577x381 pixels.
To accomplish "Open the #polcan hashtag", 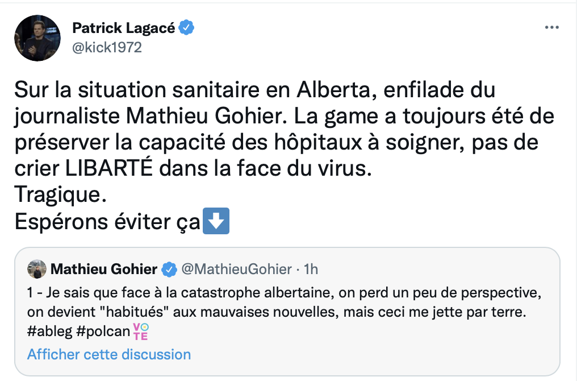I will tap(103, 332).
